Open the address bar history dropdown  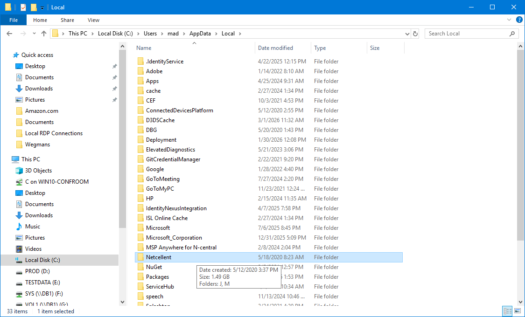point(407,34)
